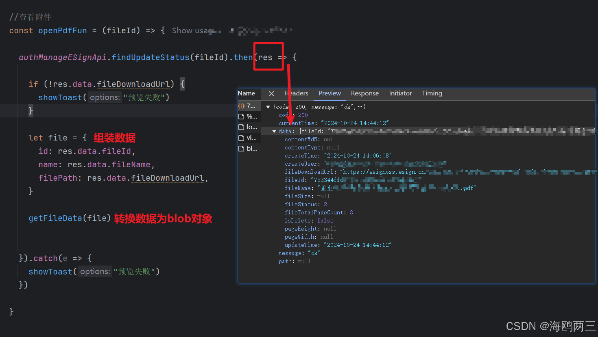Collapse the root {code: 200...} object
This screenshot has height=337, width=598.
pos(268,107)
